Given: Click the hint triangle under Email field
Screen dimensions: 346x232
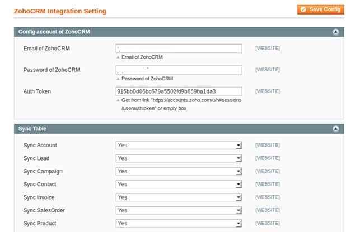Looking at the screenshot, I should point(118,57).
